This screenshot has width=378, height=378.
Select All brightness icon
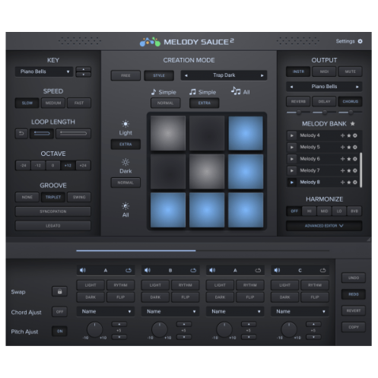[x=125, y=206]
